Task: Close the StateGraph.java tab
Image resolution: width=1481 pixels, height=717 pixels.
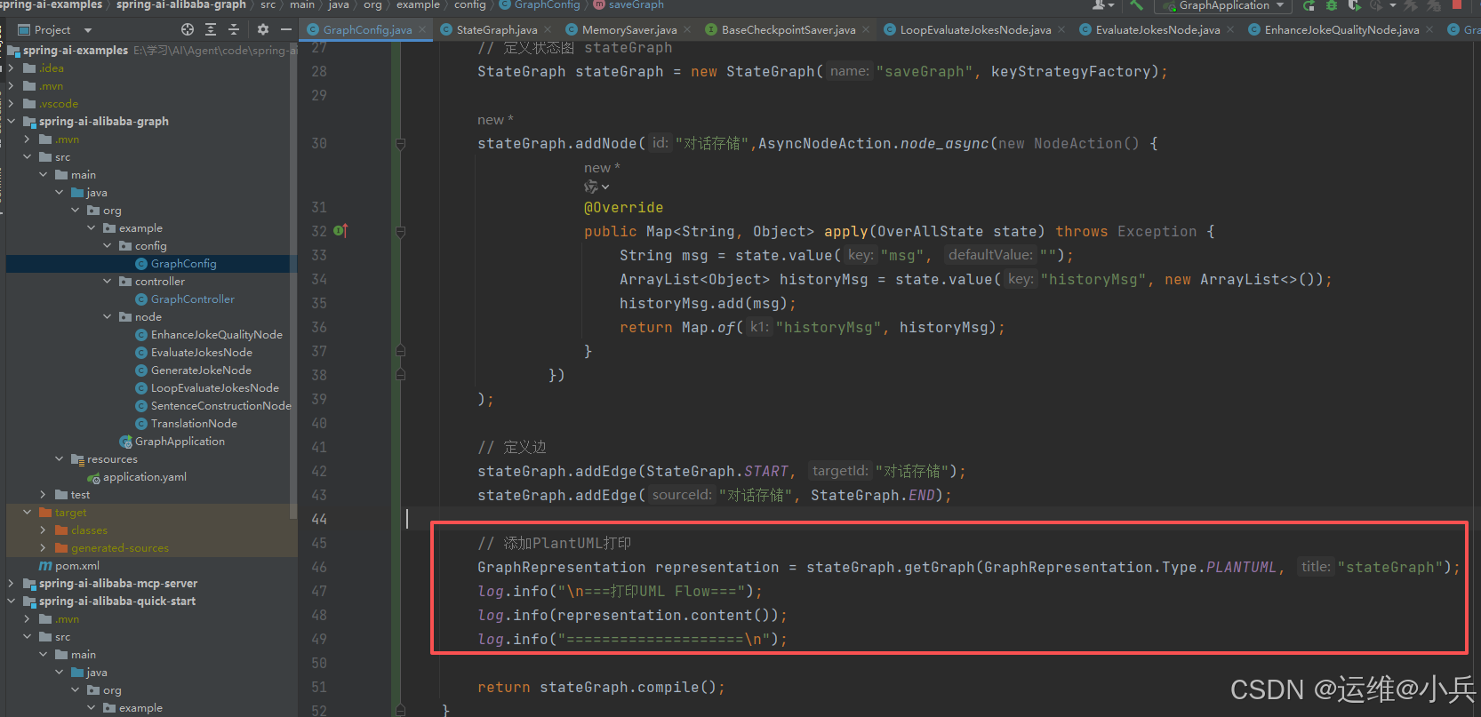Action: pyautogui.click(x=548, y=29)
